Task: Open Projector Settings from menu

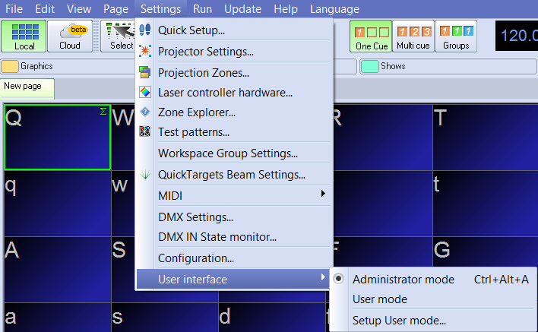Action: (x=205, y=52)
